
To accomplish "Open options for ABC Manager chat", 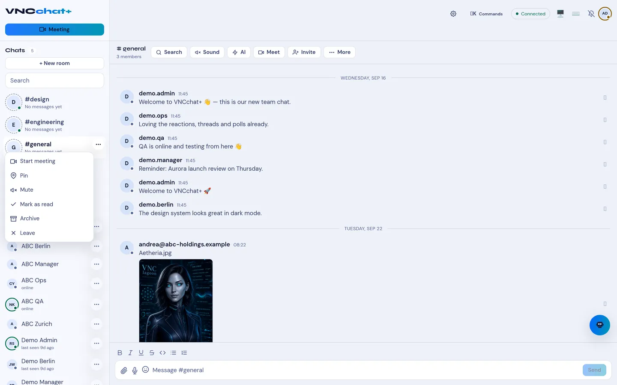I will pos(97,264).
